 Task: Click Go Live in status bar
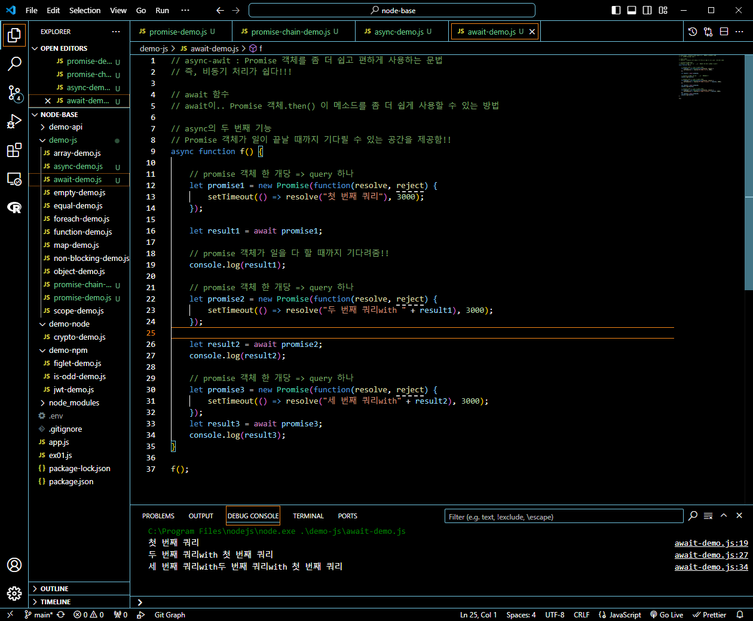click(667, 614)
